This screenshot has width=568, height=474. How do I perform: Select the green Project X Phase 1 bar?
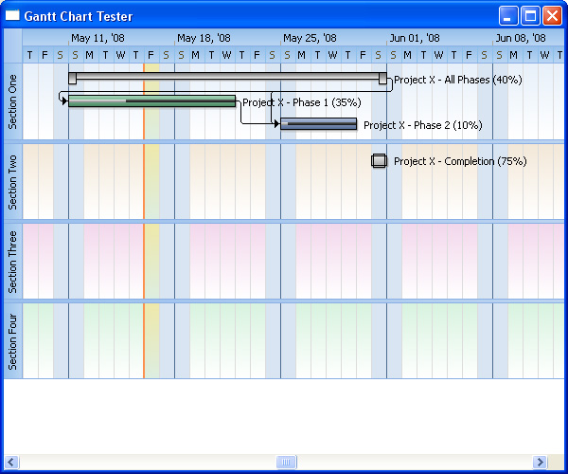(x=151, y=101)
